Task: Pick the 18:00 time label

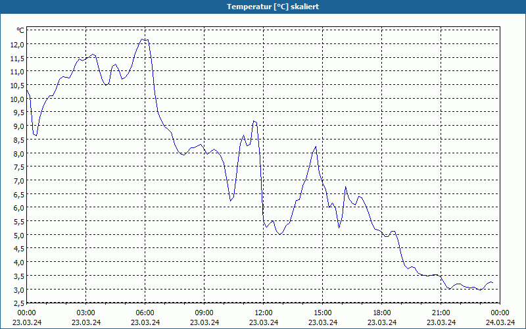Action: (x=382, y=313)
